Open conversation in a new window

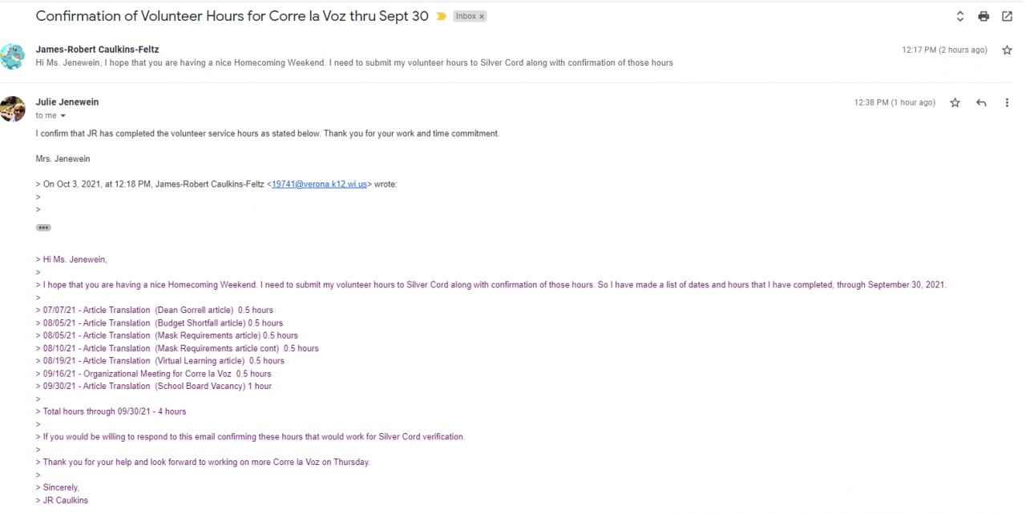[x=1007, y=16]
